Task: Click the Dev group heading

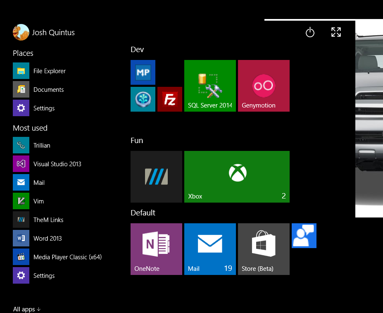Action: pos(137,49)
